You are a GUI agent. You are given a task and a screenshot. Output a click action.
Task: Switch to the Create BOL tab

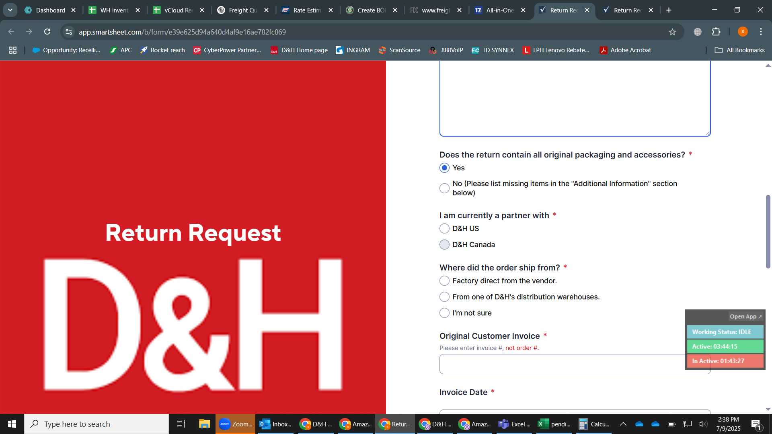pos(371,10)
